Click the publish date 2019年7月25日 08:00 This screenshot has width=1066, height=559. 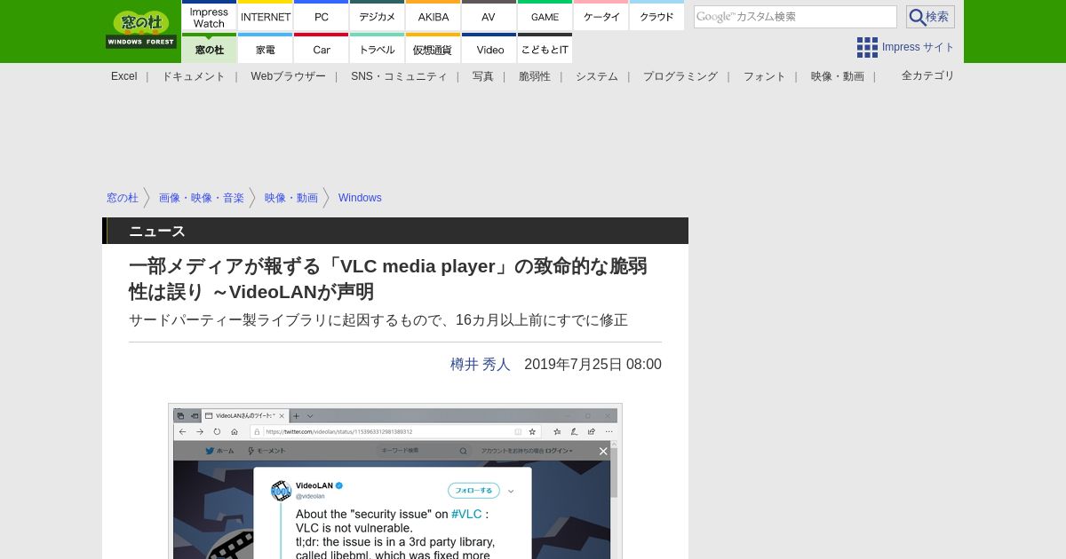point(593,365)
